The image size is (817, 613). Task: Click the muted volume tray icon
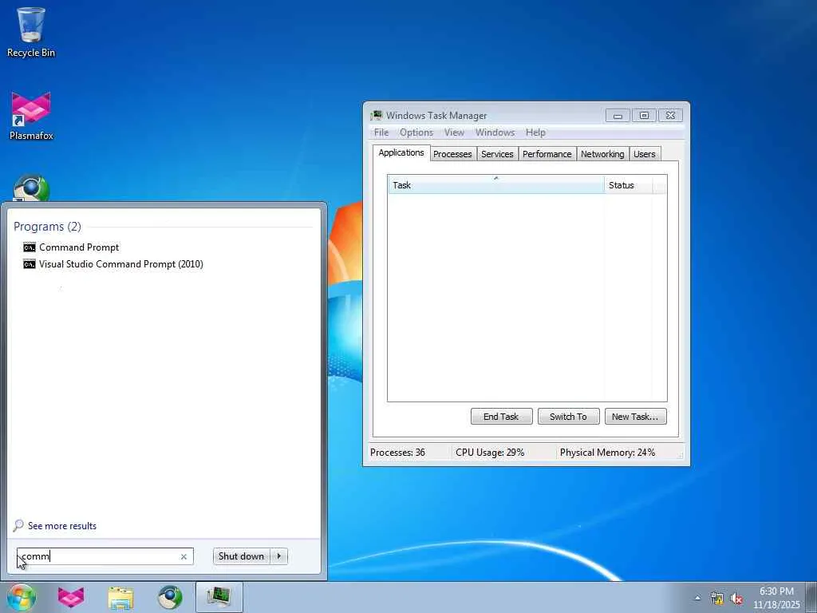(x=736, y=598)
